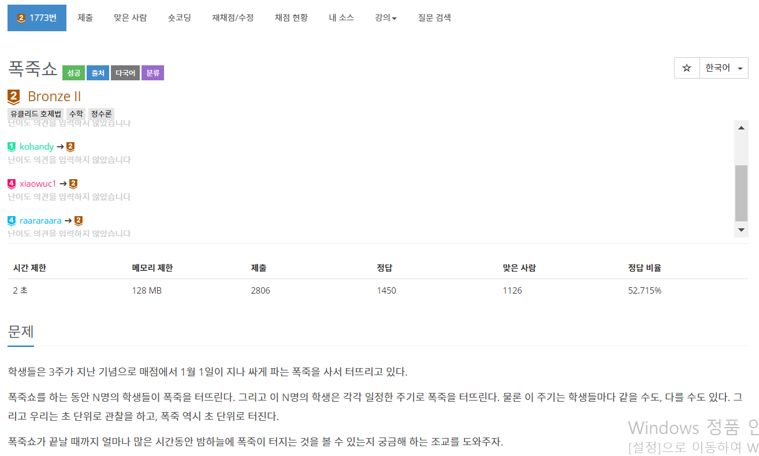Image resolution: width=759 pixels, height=456 pixels.
Task: Select the 유클리드 호제법 tag
Action: pos(36,114)
